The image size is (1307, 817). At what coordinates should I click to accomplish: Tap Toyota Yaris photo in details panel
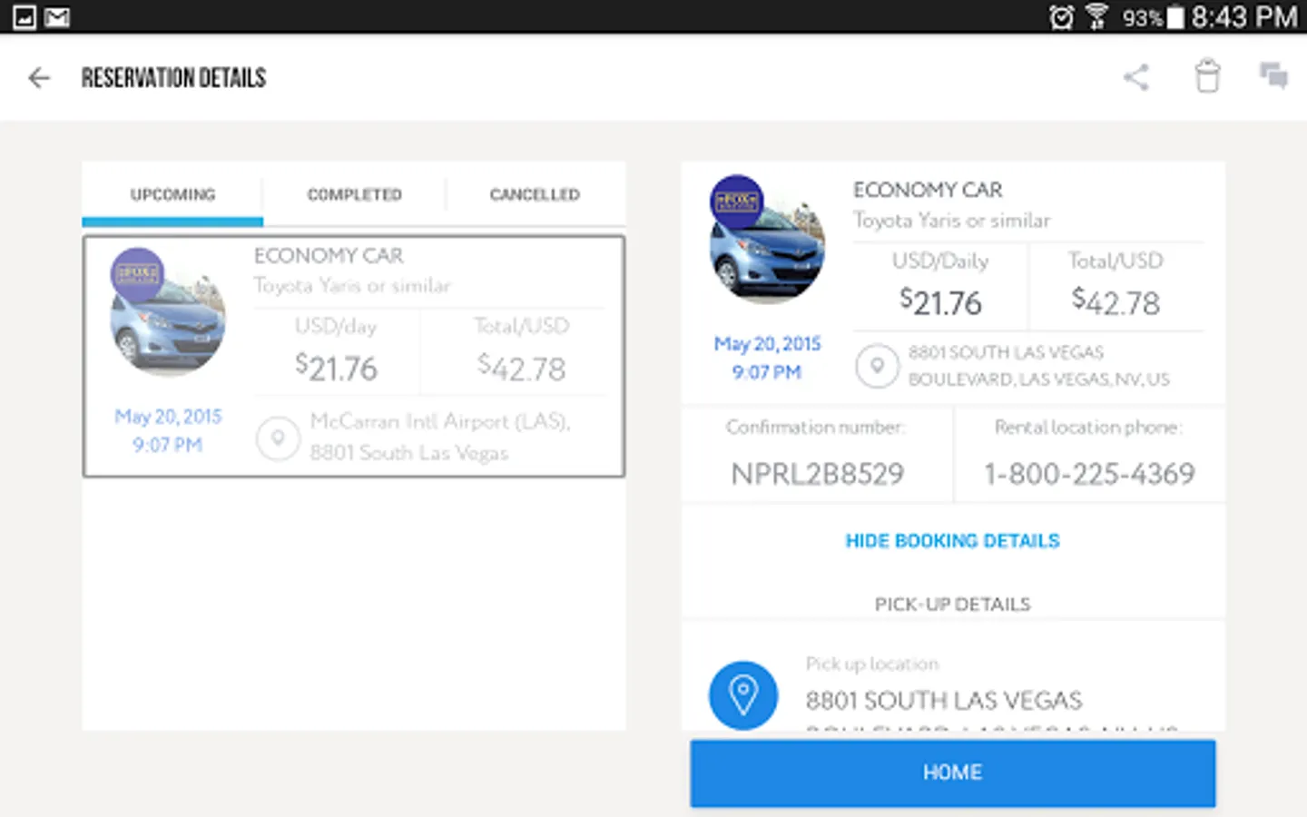point(768,241)
